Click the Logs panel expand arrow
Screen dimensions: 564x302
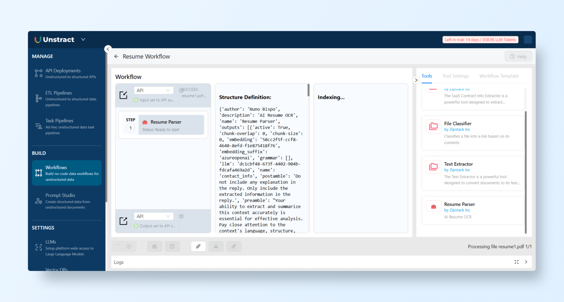pos(526,262)
